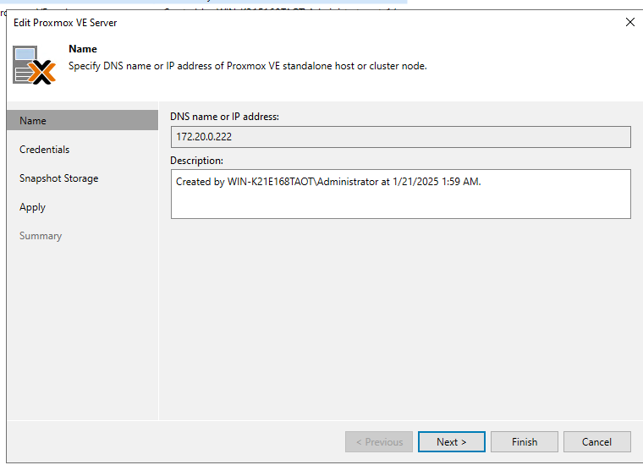Cancel the server edit wizard
Viewport: 643px width, 465px height.
click(596, 441)
